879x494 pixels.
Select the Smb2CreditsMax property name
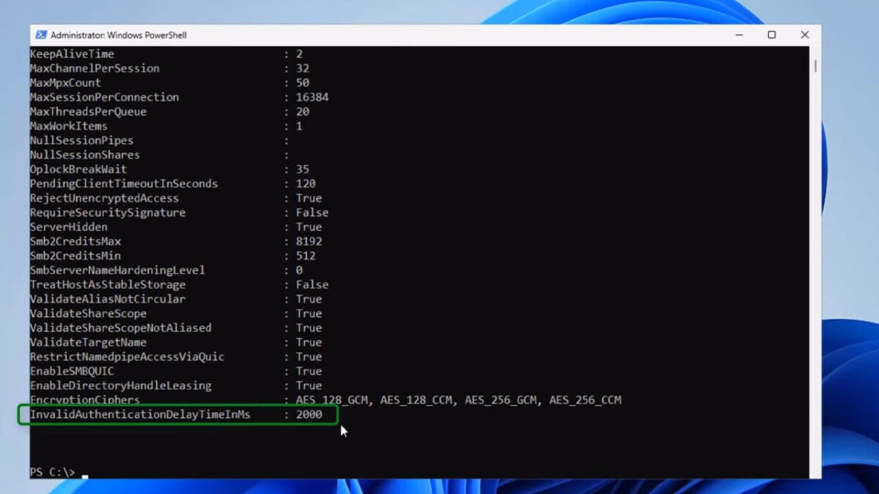(75, 242)
